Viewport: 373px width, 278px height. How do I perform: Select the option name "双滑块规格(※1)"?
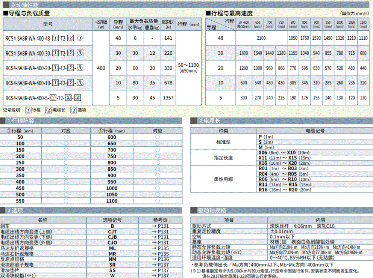tap(18, 276)
